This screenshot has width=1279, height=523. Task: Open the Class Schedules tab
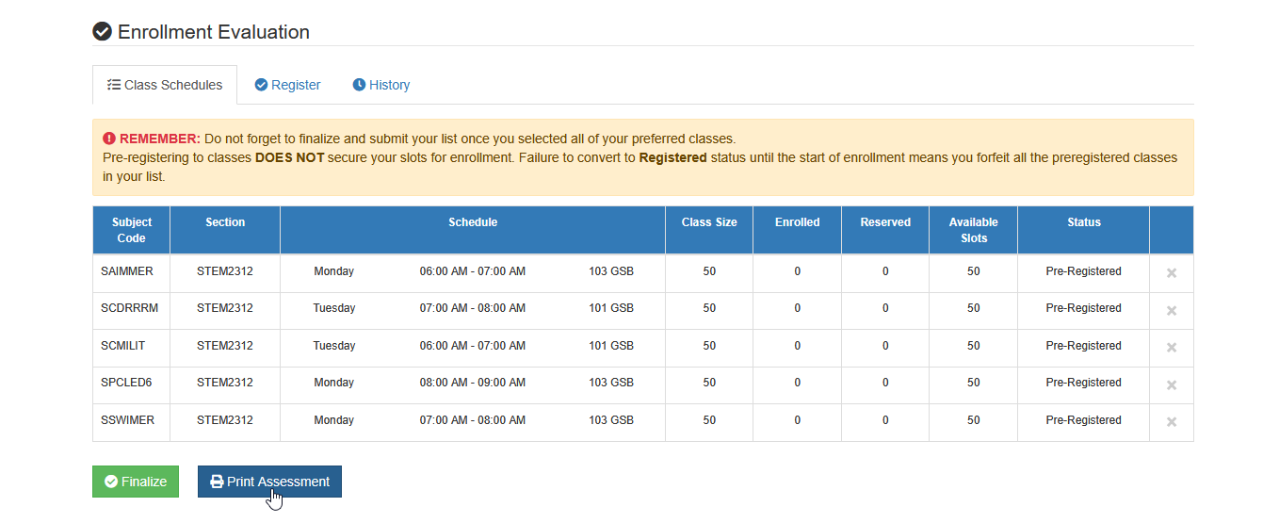point(165,85)
